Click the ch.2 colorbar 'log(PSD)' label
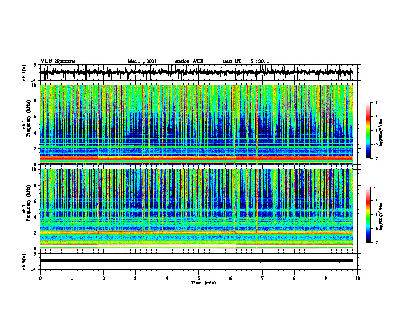 pos(381,217)
